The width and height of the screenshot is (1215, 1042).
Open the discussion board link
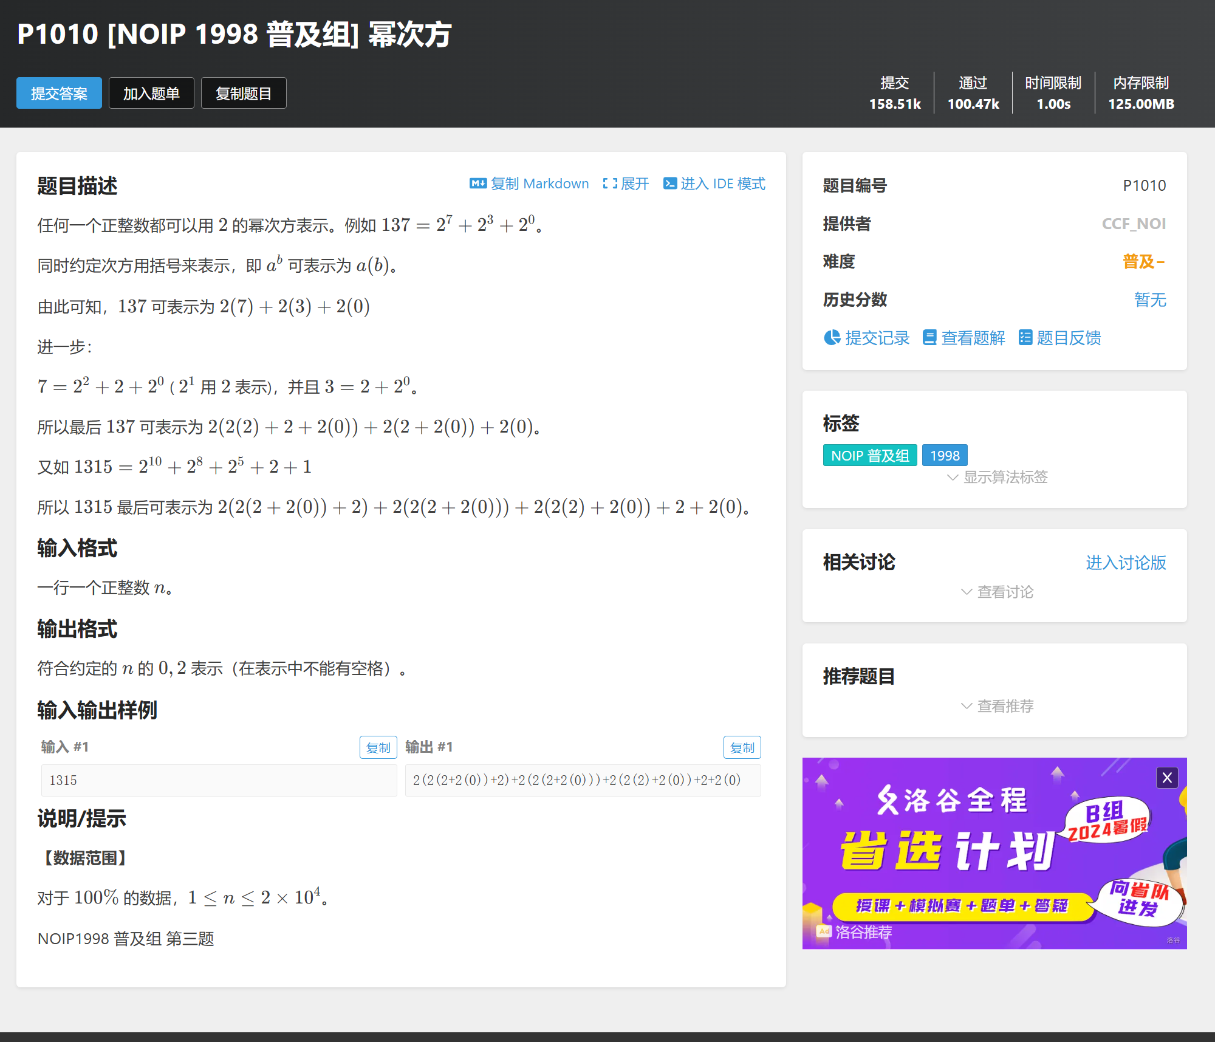click(x=1125, y=563)
